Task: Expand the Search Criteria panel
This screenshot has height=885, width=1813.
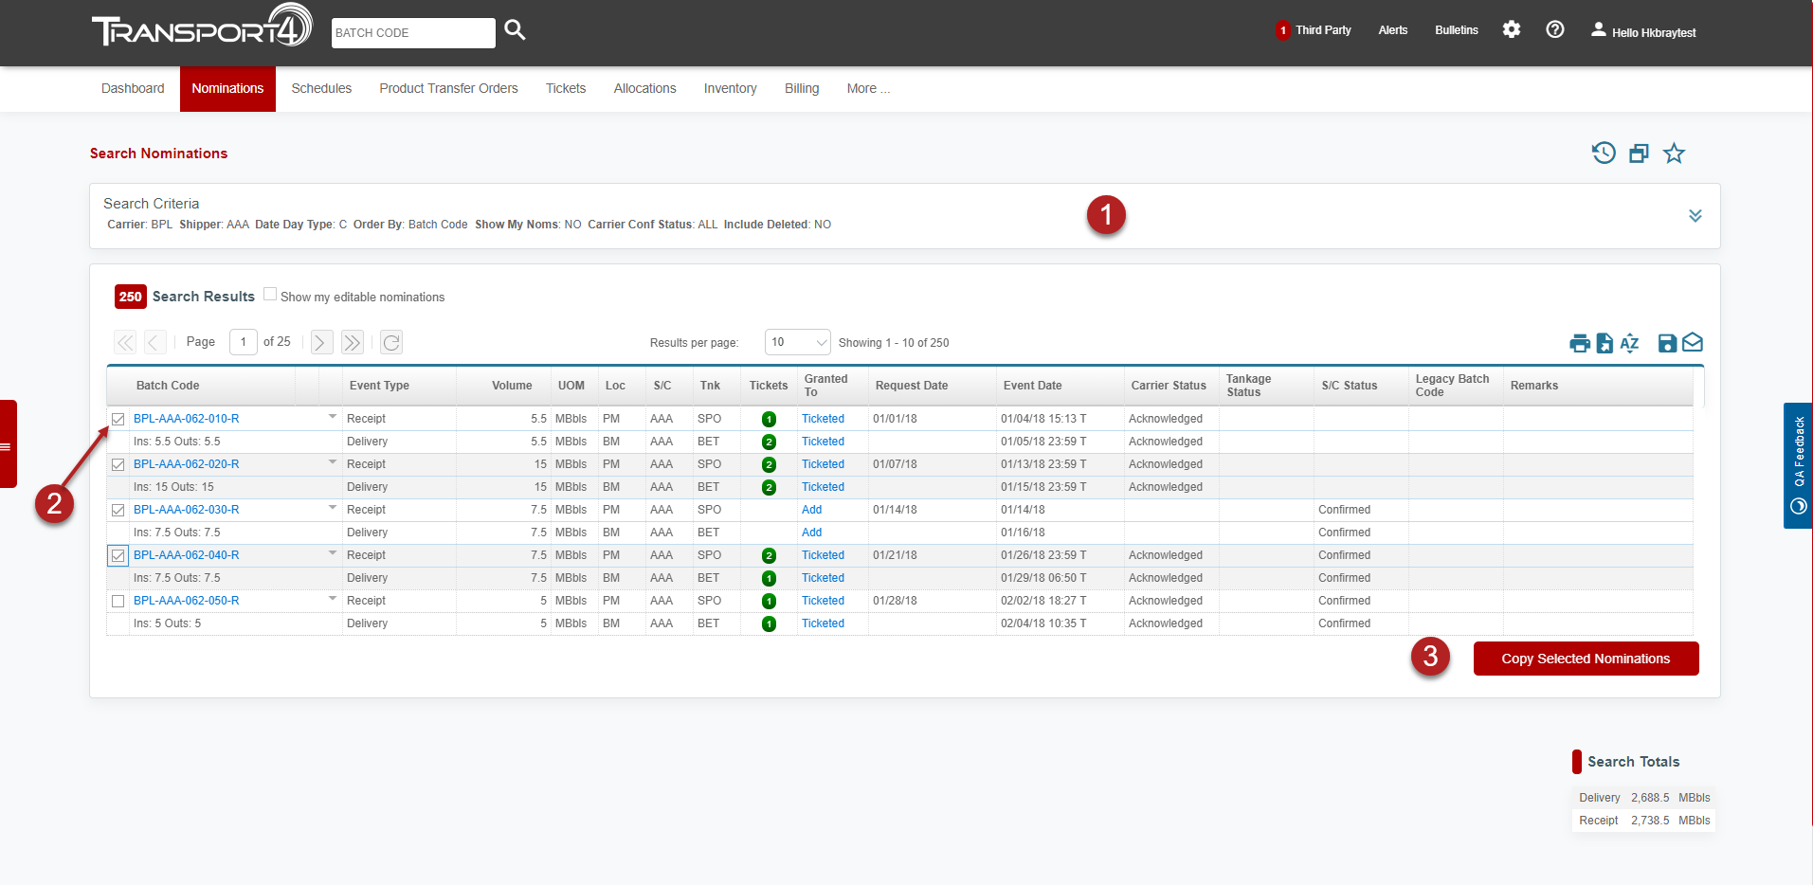Action: (x=1695, y=216)
